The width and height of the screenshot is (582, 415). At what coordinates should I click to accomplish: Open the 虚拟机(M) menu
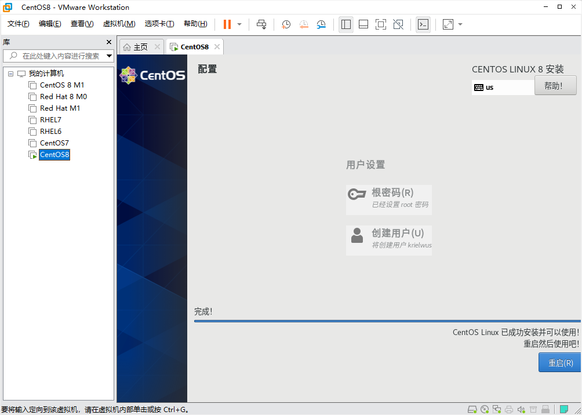tap(119, 24)
